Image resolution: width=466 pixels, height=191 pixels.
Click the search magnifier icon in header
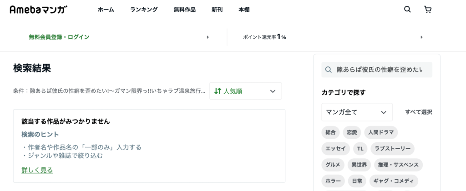pos(407,10)
